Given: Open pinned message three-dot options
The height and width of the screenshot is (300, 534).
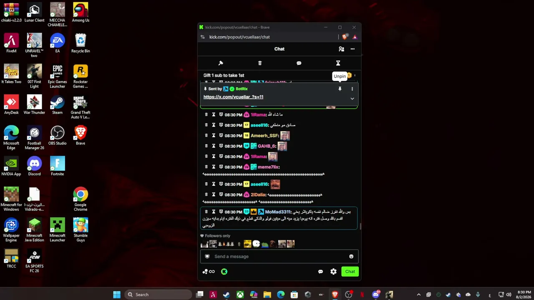Looking at the screenshot, I should (352, 89).
